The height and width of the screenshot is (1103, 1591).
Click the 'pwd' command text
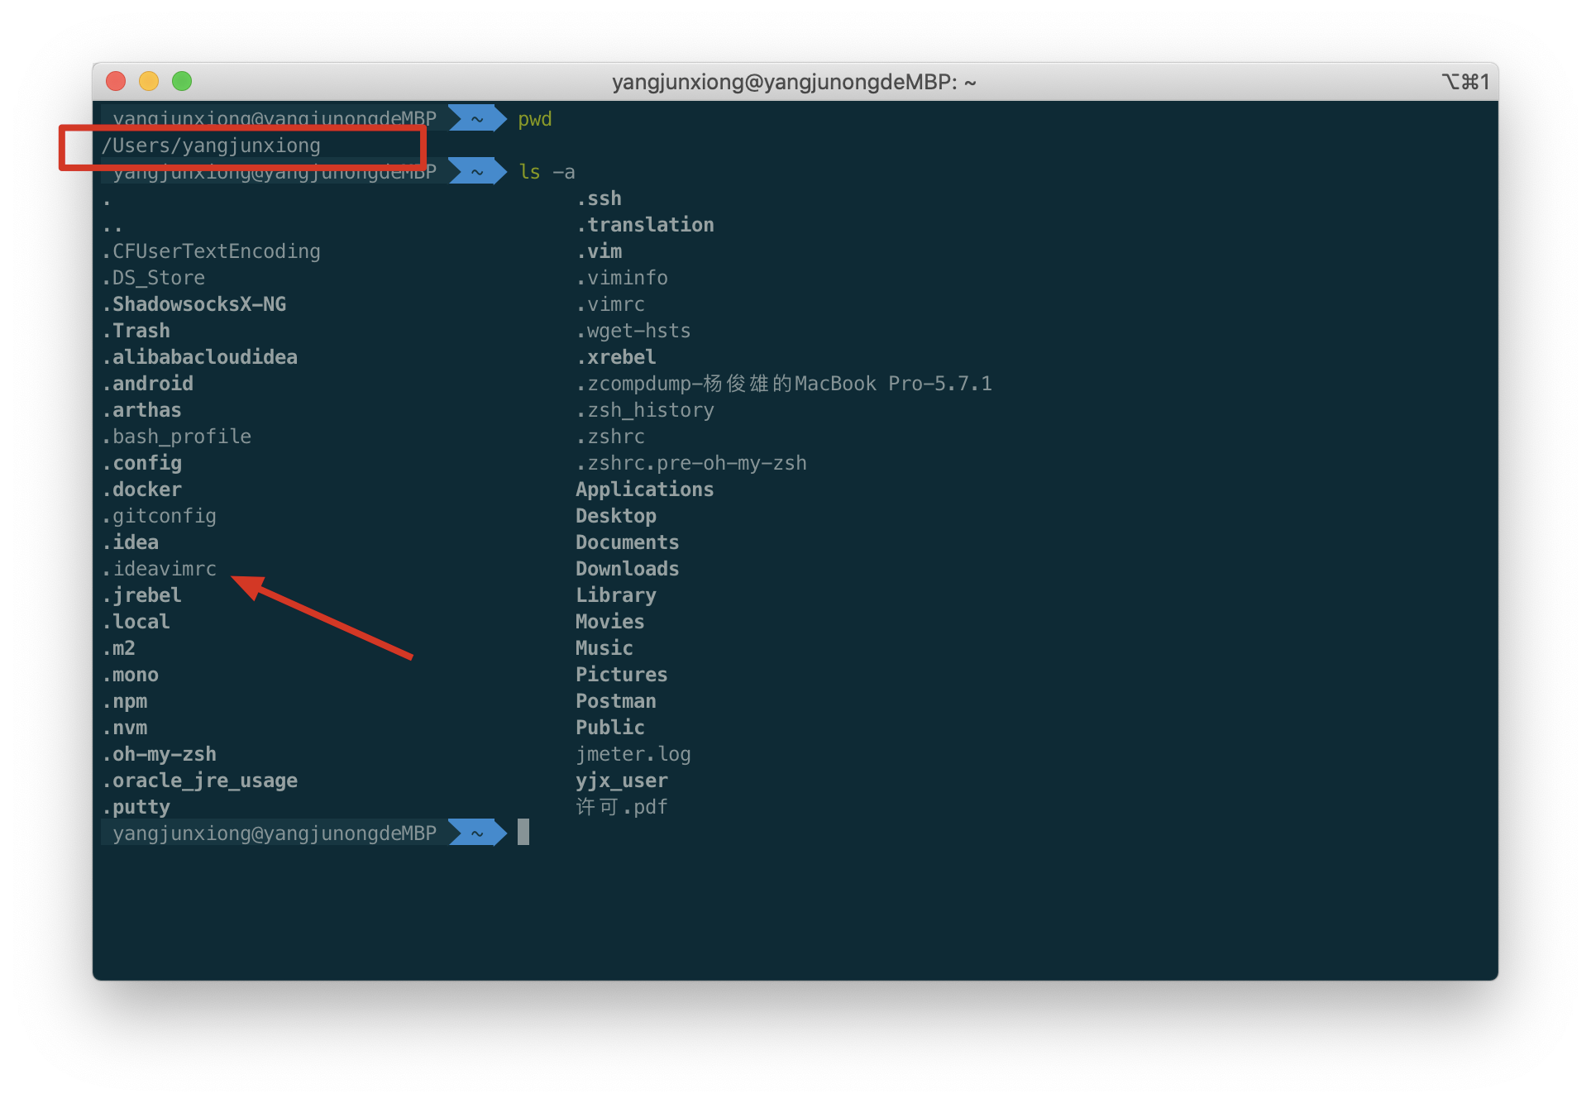click(535, 119)
